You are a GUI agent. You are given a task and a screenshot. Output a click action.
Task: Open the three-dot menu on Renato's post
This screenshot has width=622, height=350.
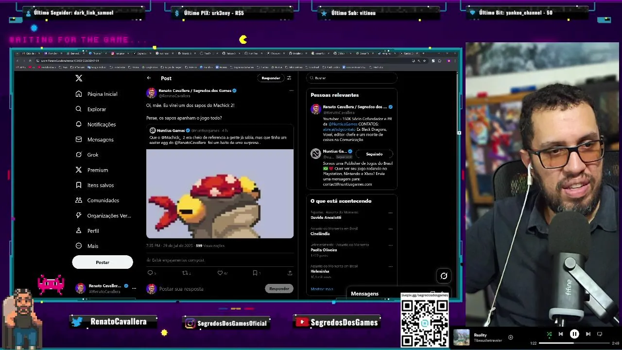[291, 90]
